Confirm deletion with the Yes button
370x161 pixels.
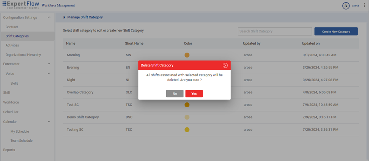(194, 94)
